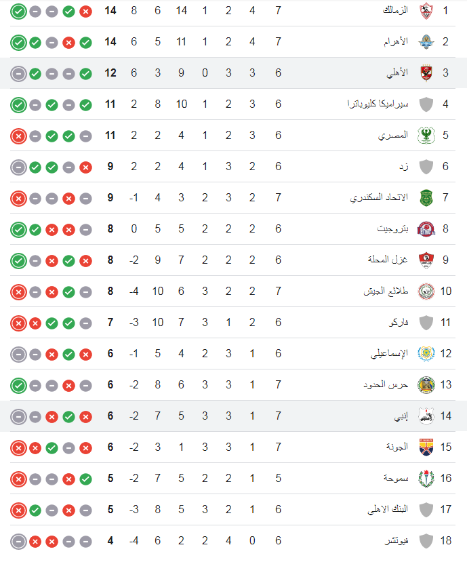Click the Pyramids club logo
The height and width of the screenshot is (562, 467).
(x=426, y=42)
